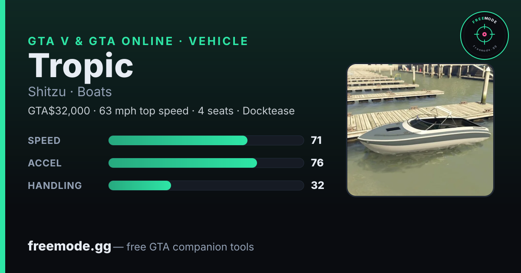Open the Tropic boat thumbnail image

coord(420,130)
